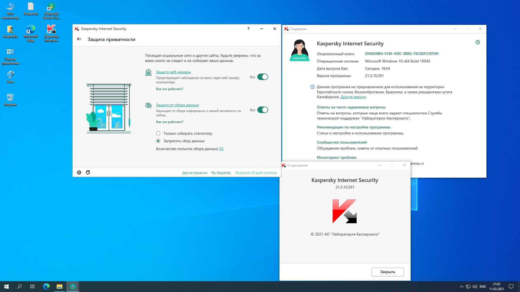This screenshot has width=520, height=292.
Task: Click the Сегодня, 18:04 database date
Action: click(378, 69)
